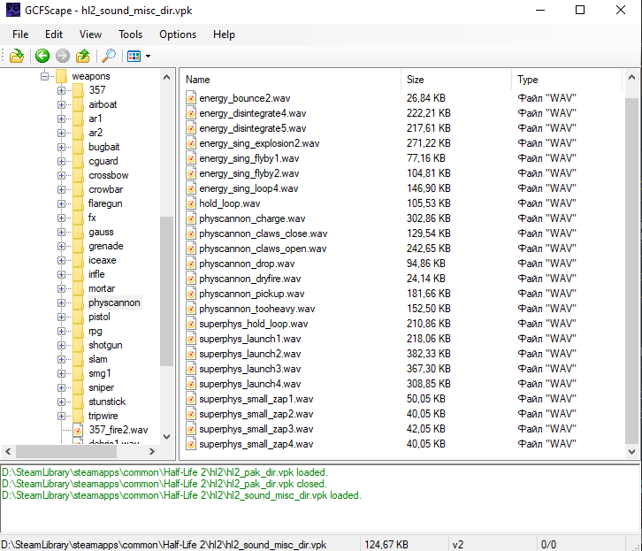Open the view mode dropdown arrow

click(148, 57)
